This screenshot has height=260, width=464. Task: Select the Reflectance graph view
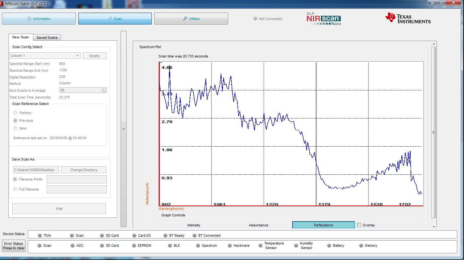tap(324, 225)
